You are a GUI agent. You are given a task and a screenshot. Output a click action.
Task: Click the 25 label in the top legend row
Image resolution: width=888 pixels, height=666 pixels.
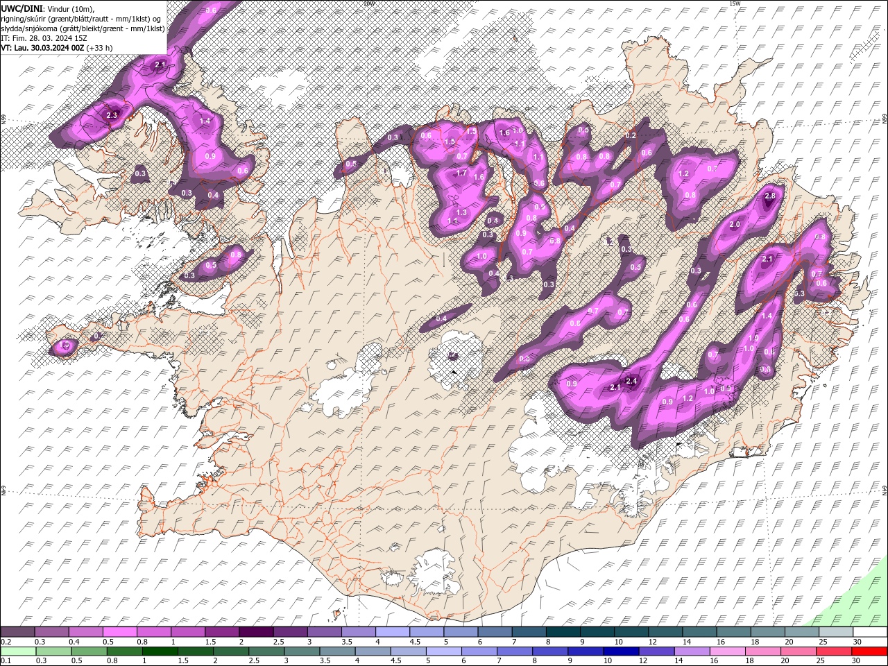pyautogui.click(x=823, y=642)
